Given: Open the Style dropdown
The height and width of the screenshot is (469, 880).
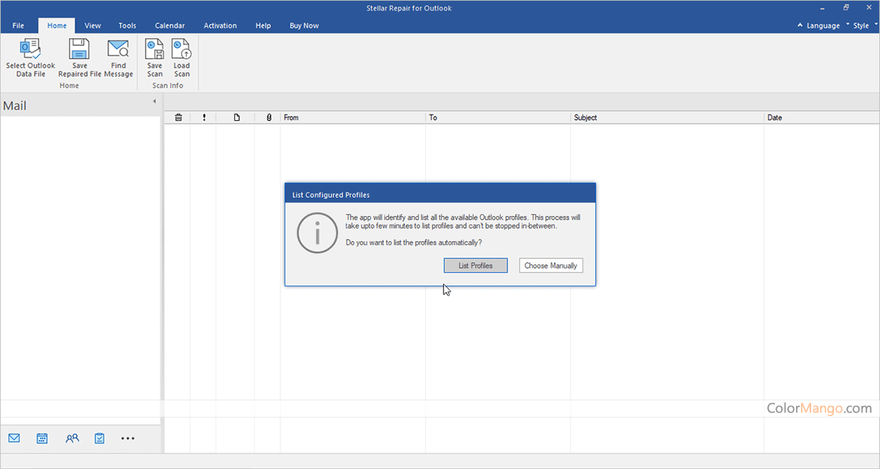Looking at the screenshot, I should (x=864, y=25).
